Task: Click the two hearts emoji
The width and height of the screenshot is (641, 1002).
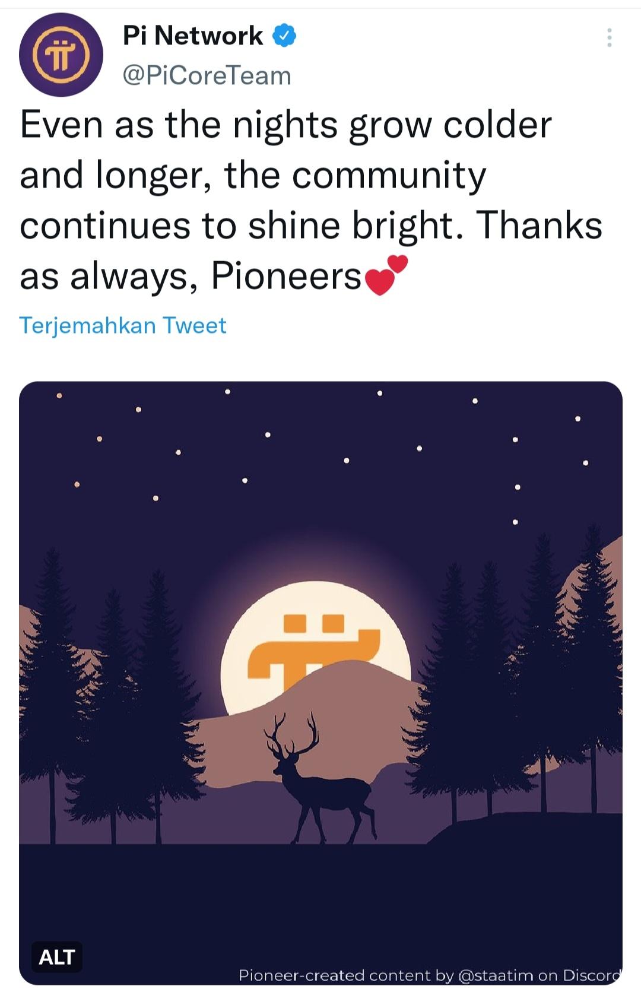Action: 386,275
